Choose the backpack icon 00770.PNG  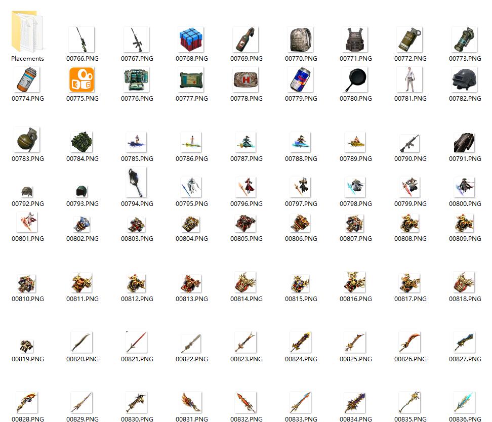click(x=300, y=39)
